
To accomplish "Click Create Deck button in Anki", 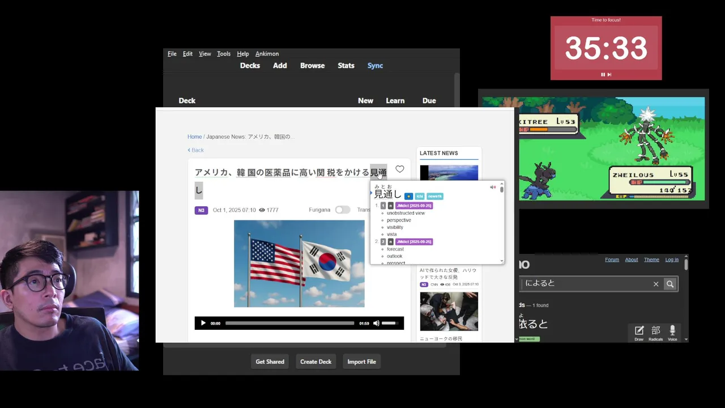I will (316, 362).
